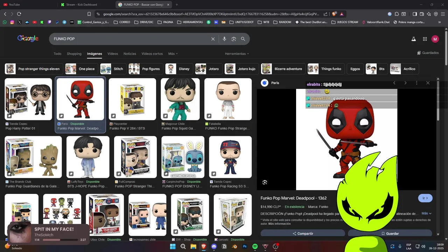Screen dimensions: 448x252
Task: Switch to the Kick Dashboard browser tab
Action: (x=86, y=5)
